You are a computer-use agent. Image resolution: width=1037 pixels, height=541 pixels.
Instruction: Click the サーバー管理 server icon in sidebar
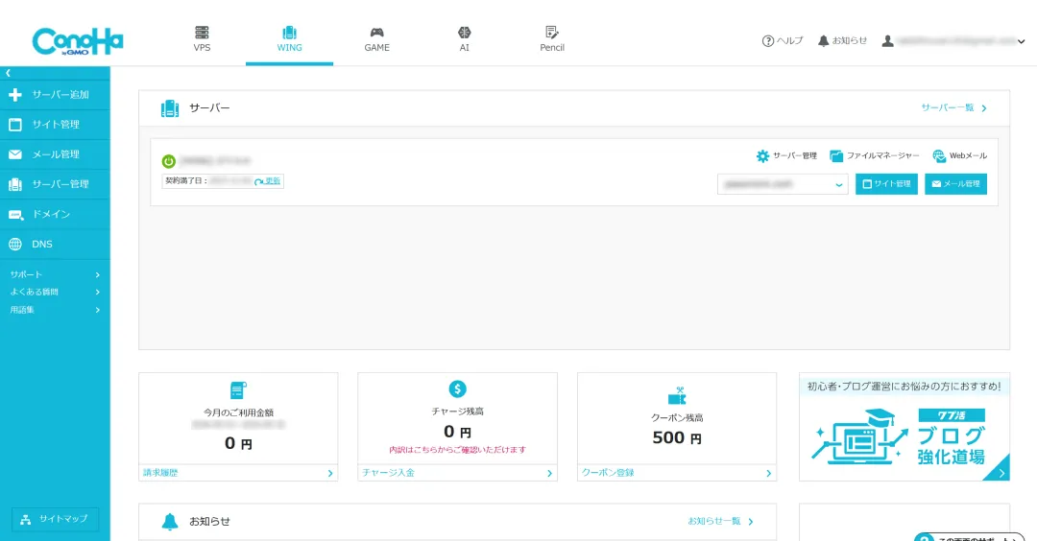coord(15,184)
